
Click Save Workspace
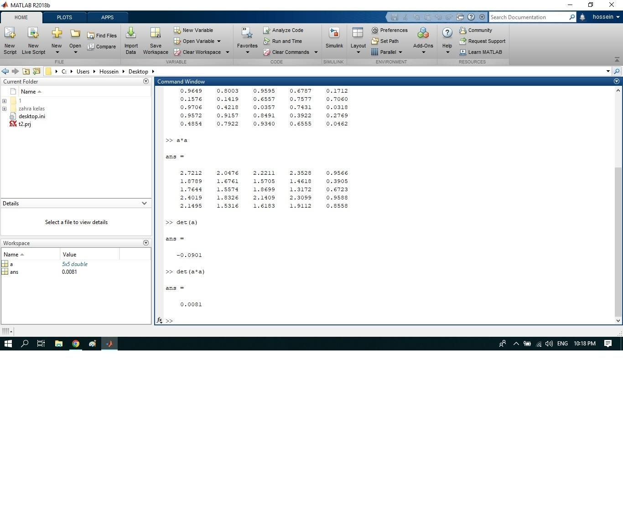[156, 40]
